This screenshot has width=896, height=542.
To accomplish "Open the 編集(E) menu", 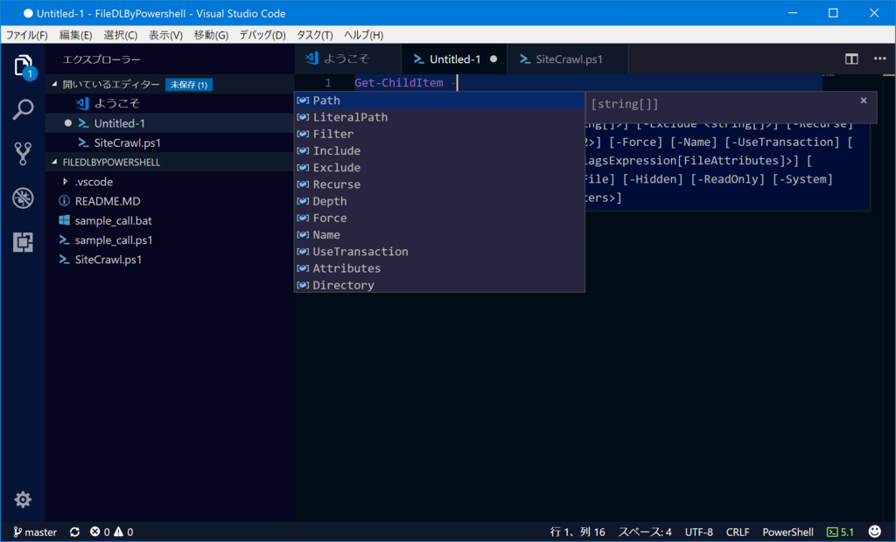I will (75, 35).
